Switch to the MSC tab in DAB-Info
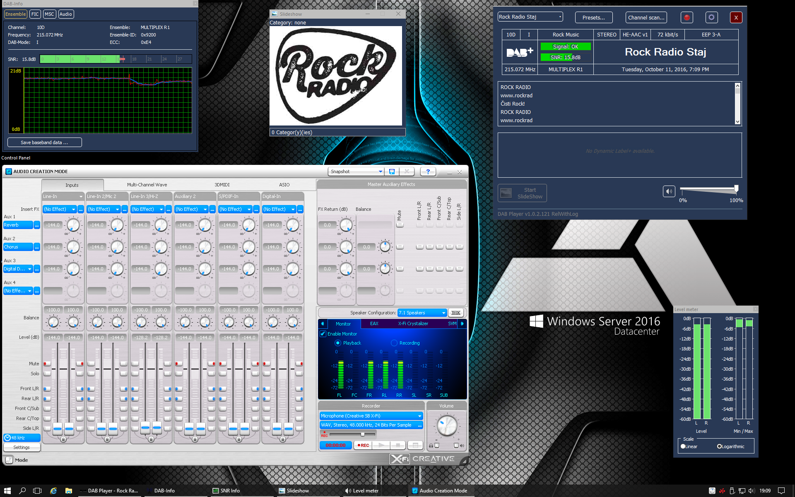795x497 pixels. (x=49, y=14)
